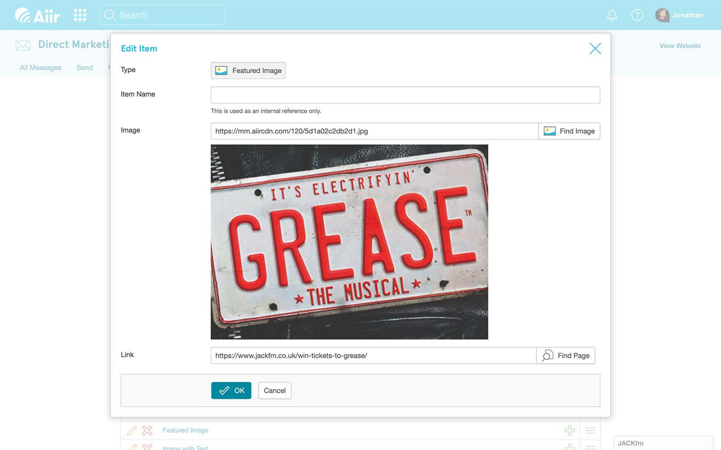Click JACKfm panel label
The height and width of the screenshot is (450, 721).
pyautogui.click(x=630, y=443)
